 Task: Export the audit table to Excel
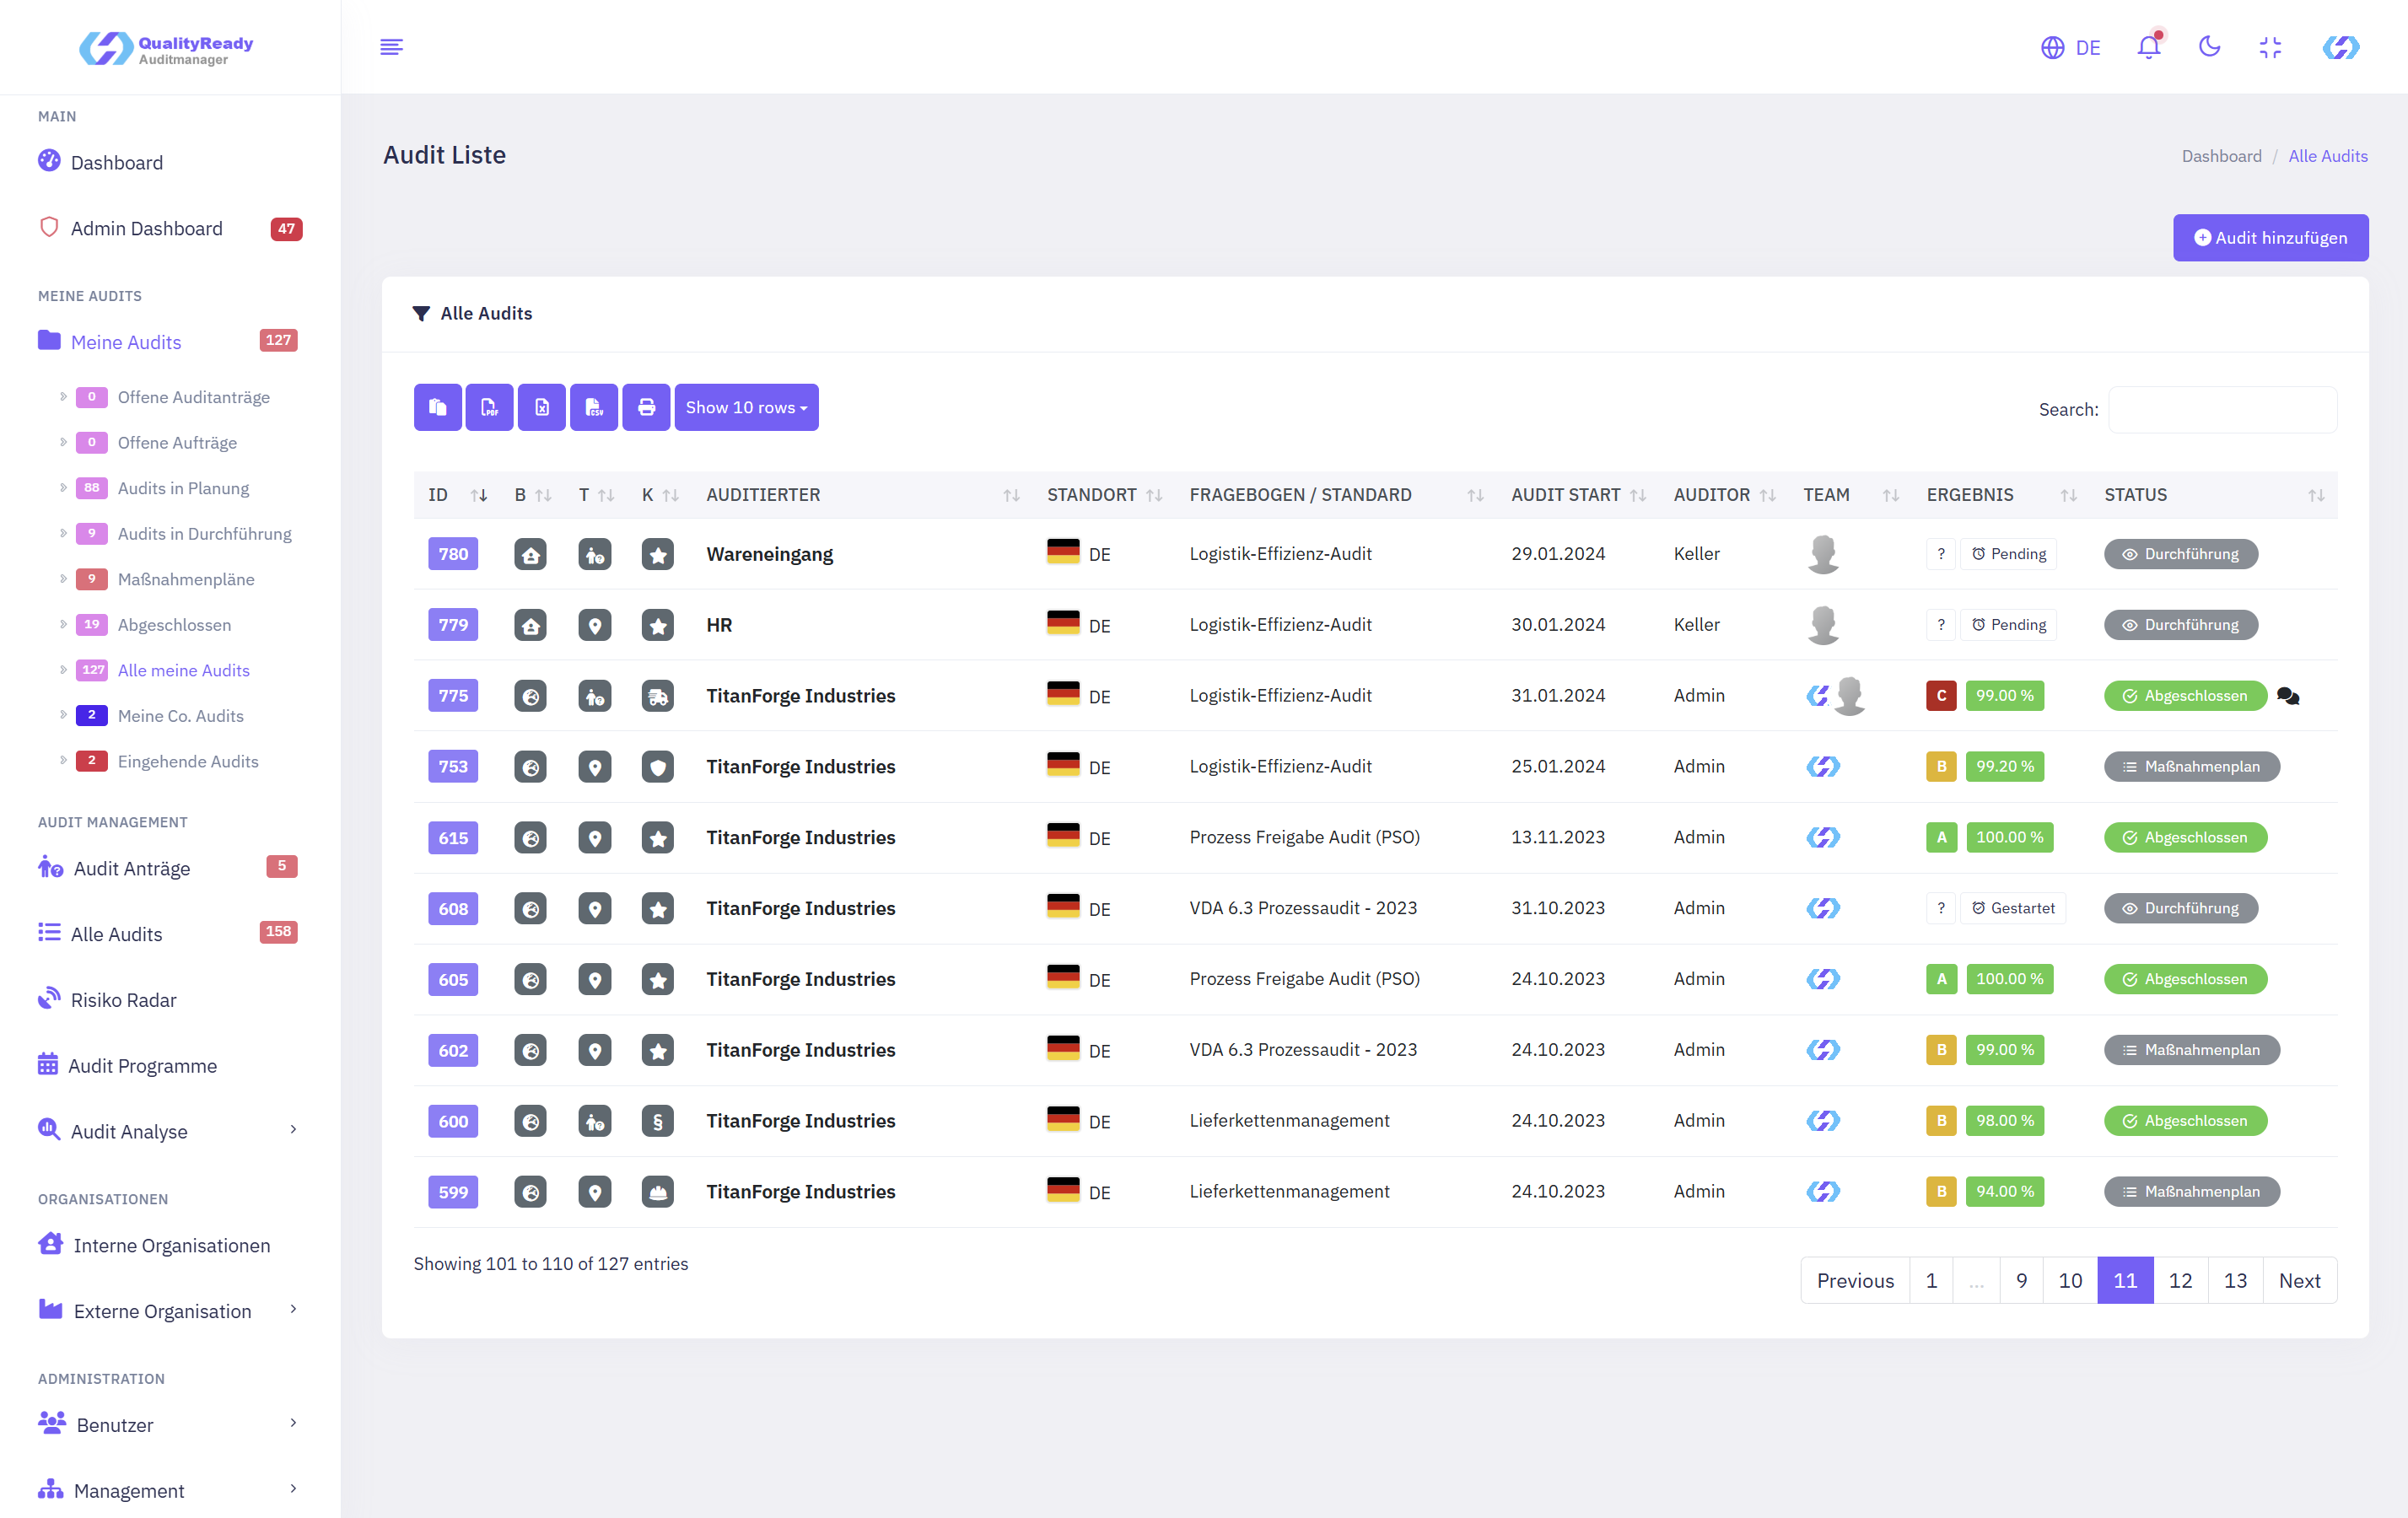click(x=541, y=407)
